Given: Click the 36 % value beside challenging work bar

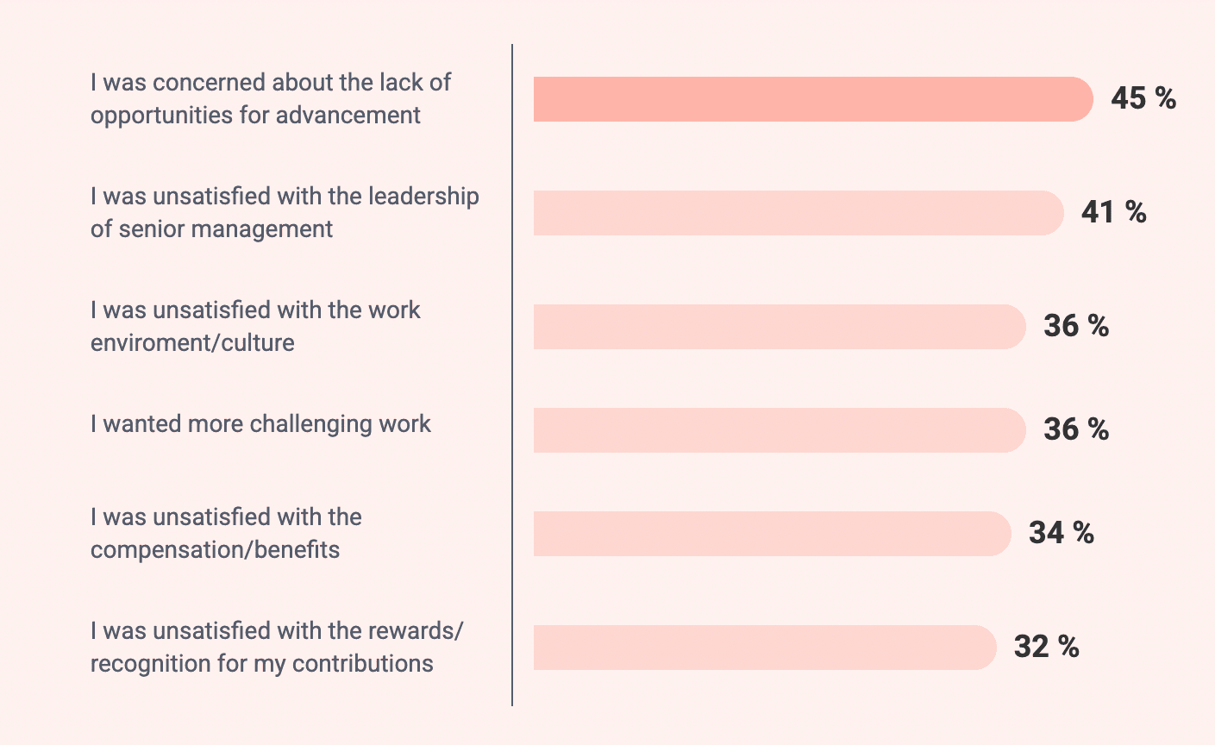Looking at the screenshot, I should (1076, 430).
